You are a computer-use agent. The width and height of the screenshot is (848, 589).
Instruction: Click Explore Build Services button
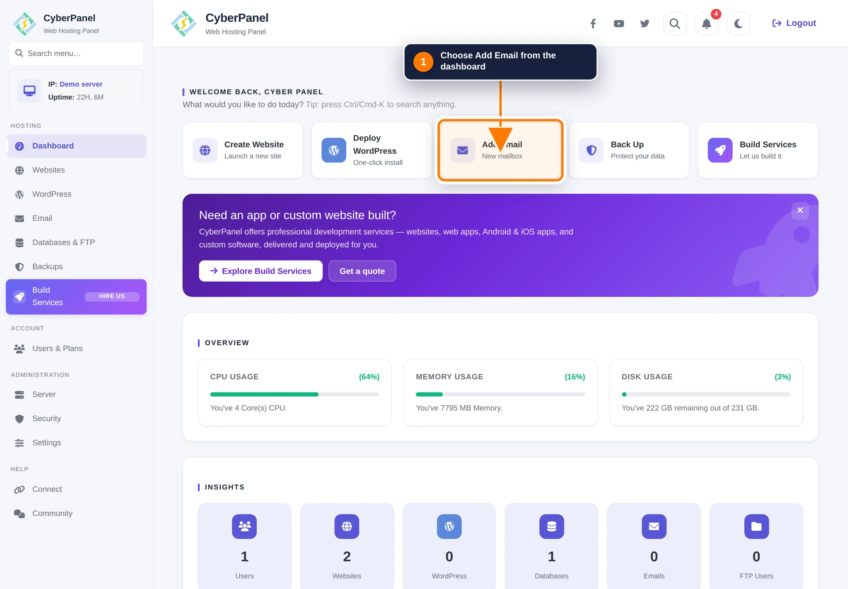tap(261, 271)
